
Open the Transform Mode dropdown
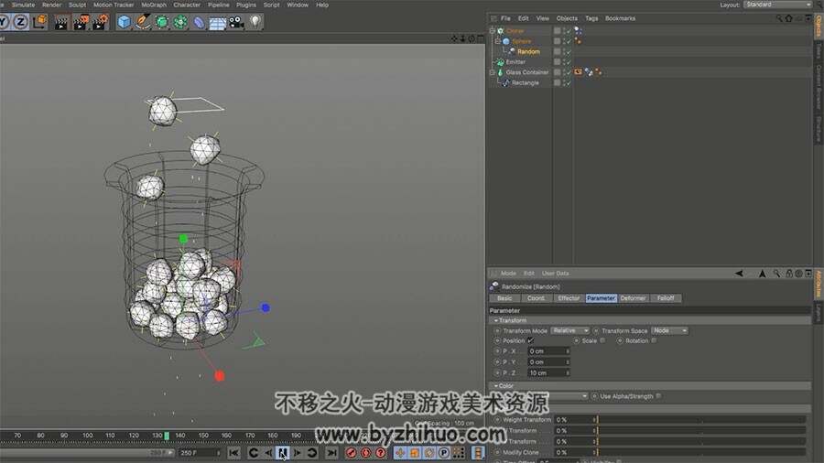pos(569,330)
